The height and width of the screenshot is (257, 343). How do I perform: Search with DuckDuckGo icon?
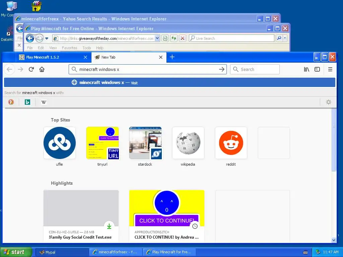(x=11, y=102)
